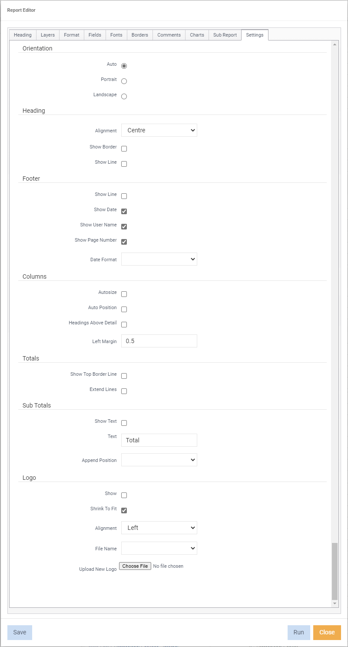Image resolution: width=348 pixels, height=647 pixels.
Task: Enable the Show Border checkbox under Heading
Action: point(124,148)
